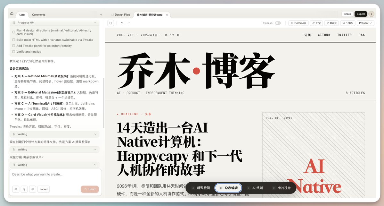Activate the Draw tool
This screenshot has width=384, height=206.
pos(331,23)
